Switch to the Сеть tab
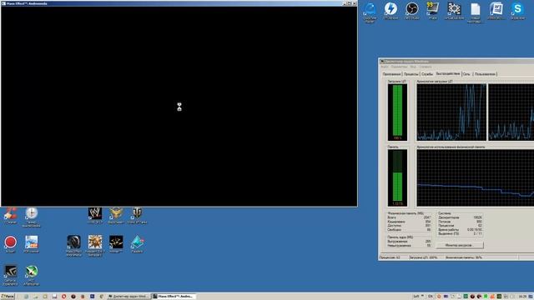The image size is (534, 300). pos(466,74)
